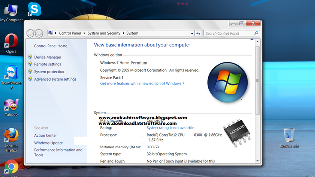Image resolution: width=315 pixels, height=177 pixels.
Task: Open Yahoo Messenger desktop icon
Action: pos(11,108)
